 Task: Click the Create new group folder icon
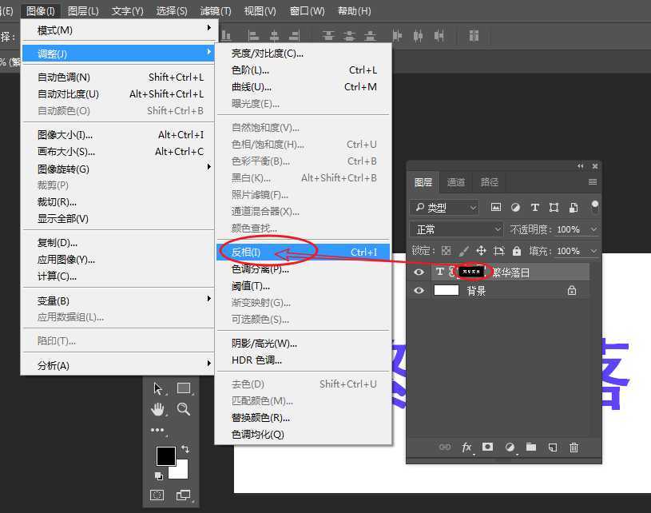pos(530,447)
